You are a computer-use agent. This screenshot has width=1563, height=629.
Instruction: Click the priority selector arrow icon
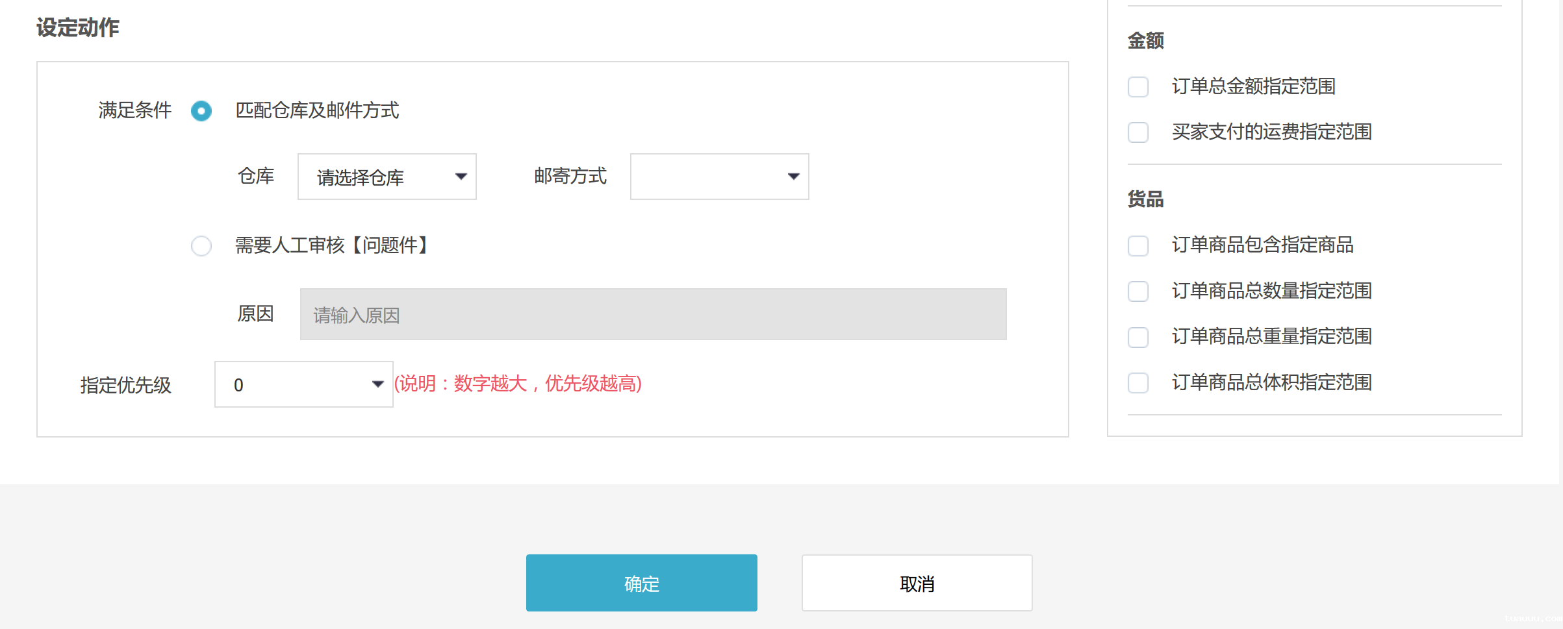(x=377, y=384)
